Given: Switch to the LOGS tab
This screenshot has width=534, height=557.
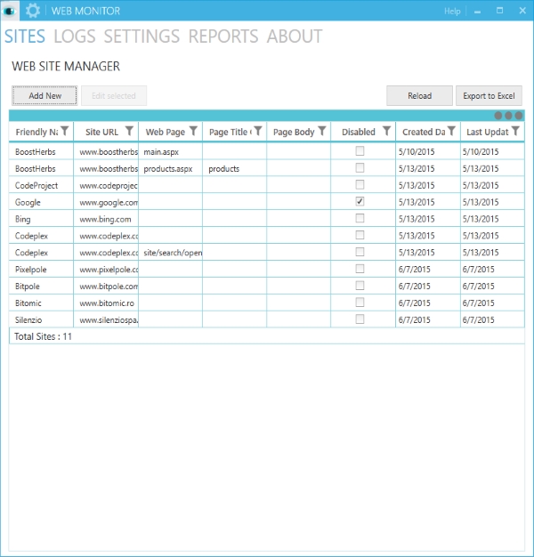Looking at the screenshot, I should [75, 36].
